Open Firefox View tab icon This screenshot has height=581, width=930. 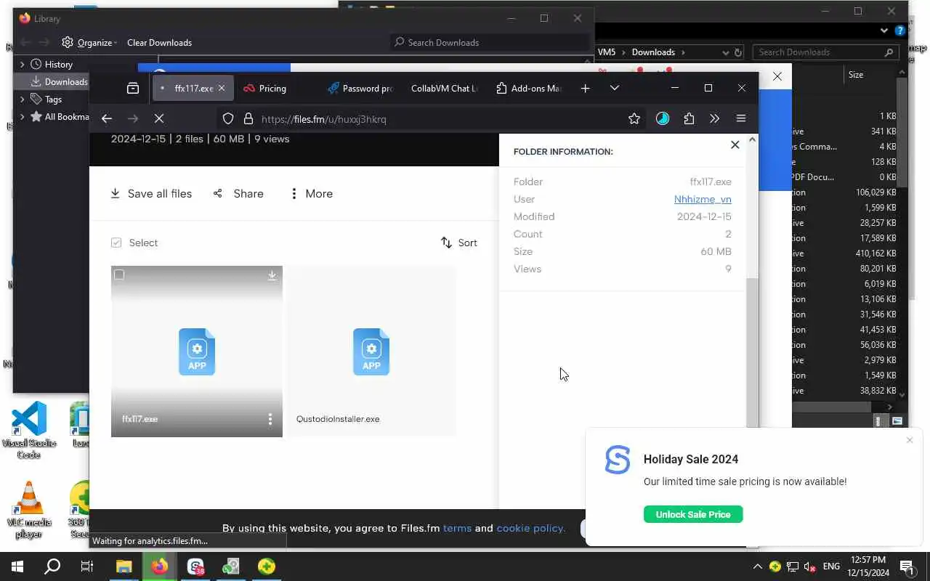pyautogui.click(x=133, y=88)
